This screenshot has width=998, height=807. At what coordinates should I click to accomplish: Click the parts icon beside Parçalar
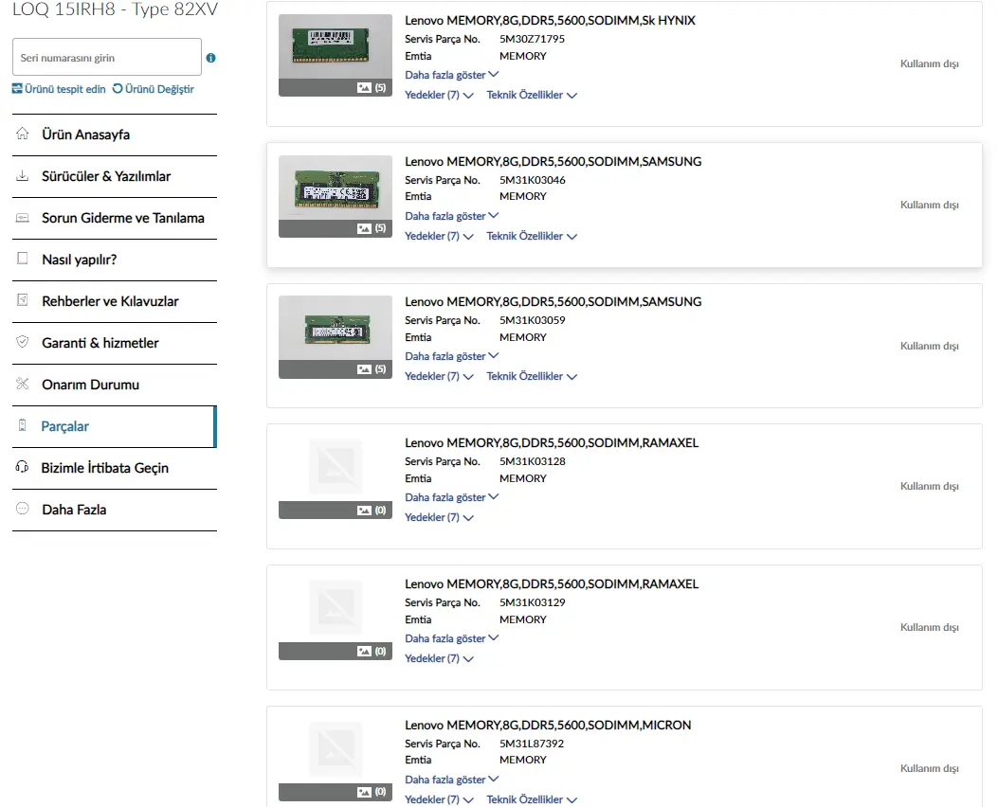(23, 425)
